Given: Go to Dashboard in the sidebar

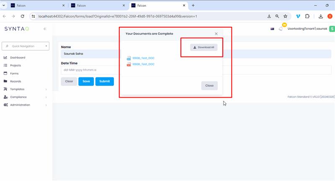Looking at the screenshot, I should pos(18,57).
